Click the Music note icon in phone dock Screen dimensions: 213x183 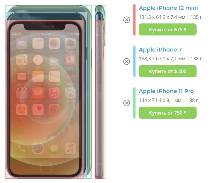click(x=70, y=148)
